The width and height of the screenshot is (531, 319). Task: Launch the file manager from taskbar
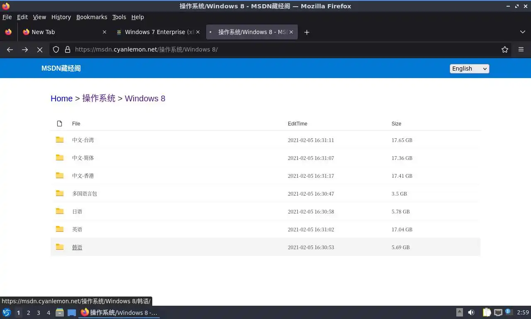(60, 312)
